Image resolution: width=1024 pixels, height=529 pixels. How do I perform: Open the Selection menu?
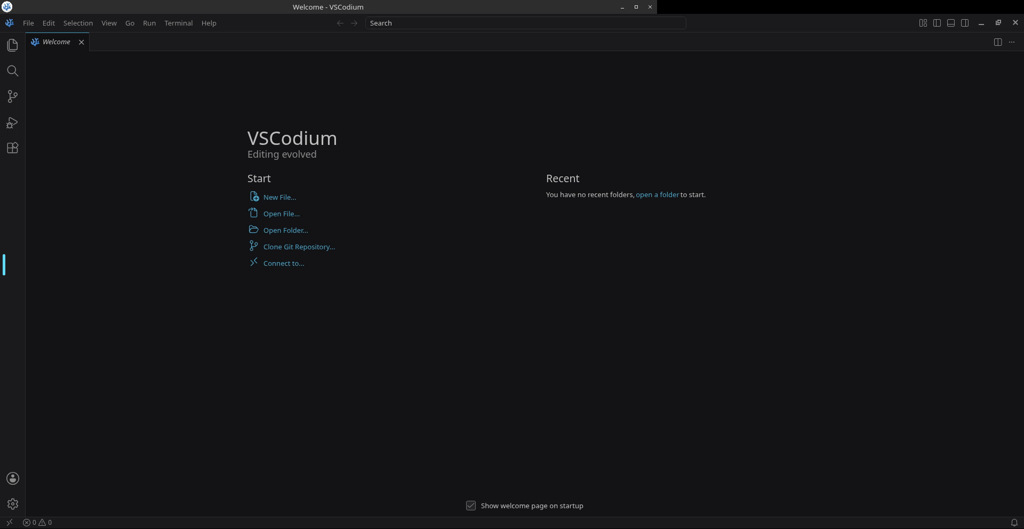pos(78,23)
